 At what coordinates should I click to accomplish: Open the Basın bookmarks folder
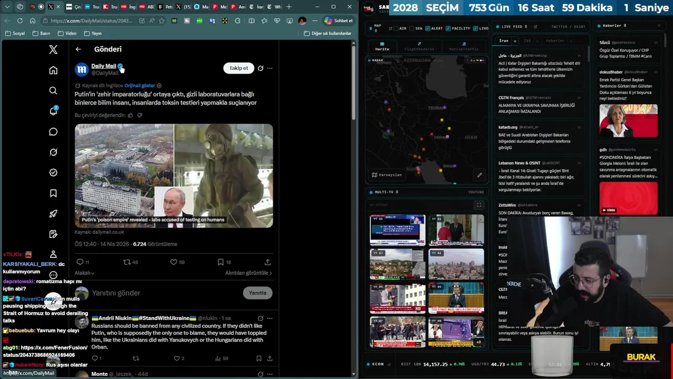pyautogui.click(x=42, y=33)
